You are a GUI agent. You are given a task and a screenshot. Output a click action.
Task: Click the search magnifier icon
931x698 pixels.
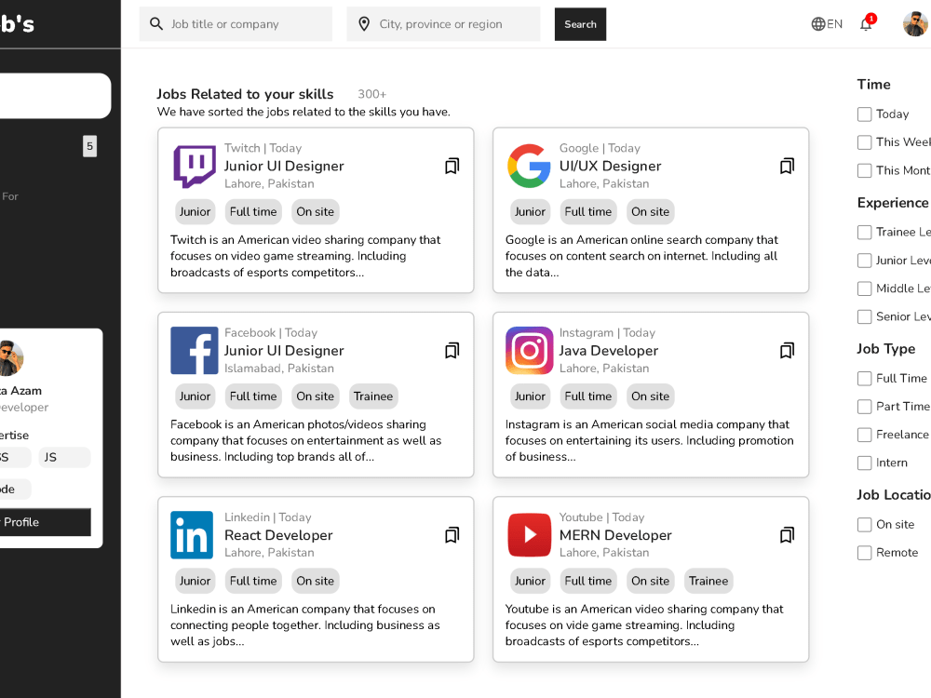tap(156, 24)
